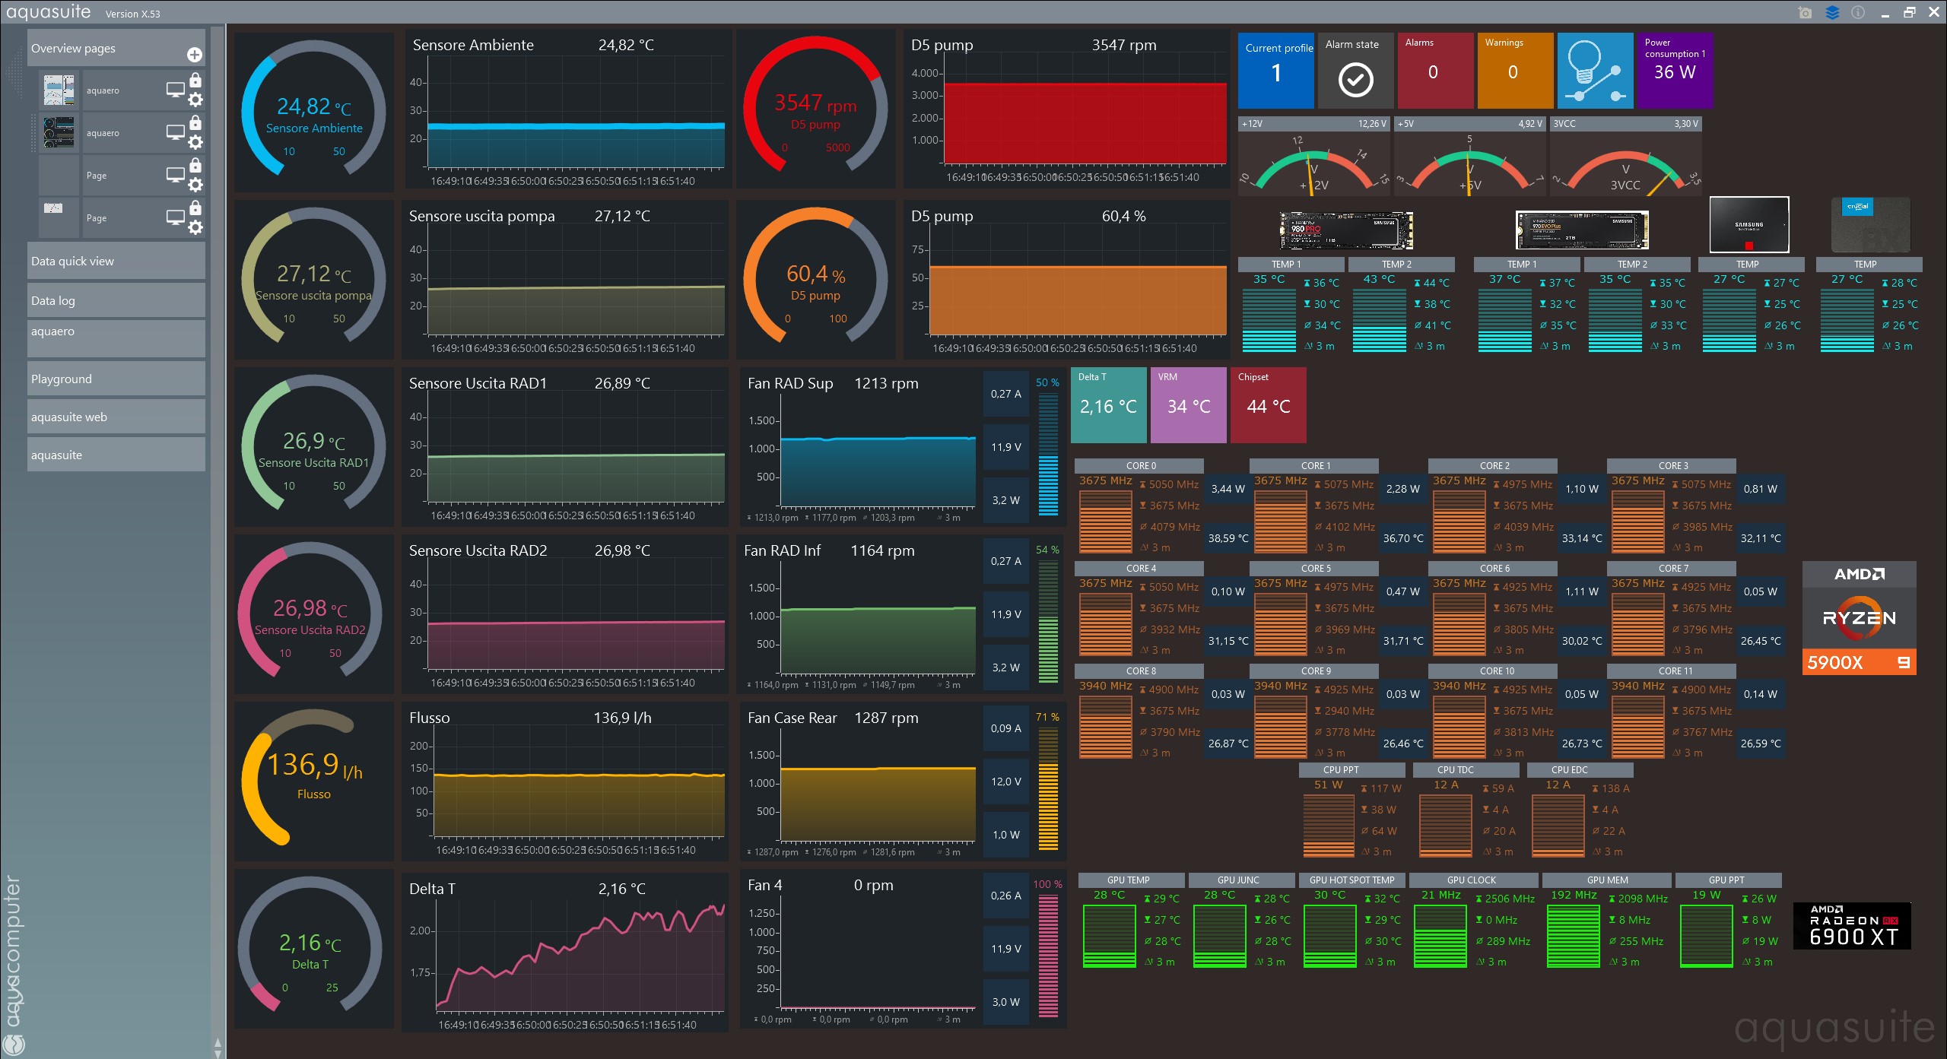This screenshot has width=1947, height=1059.
Task: Click the lightbulb profile switch tile
Action: click(x=1594, y=71)
